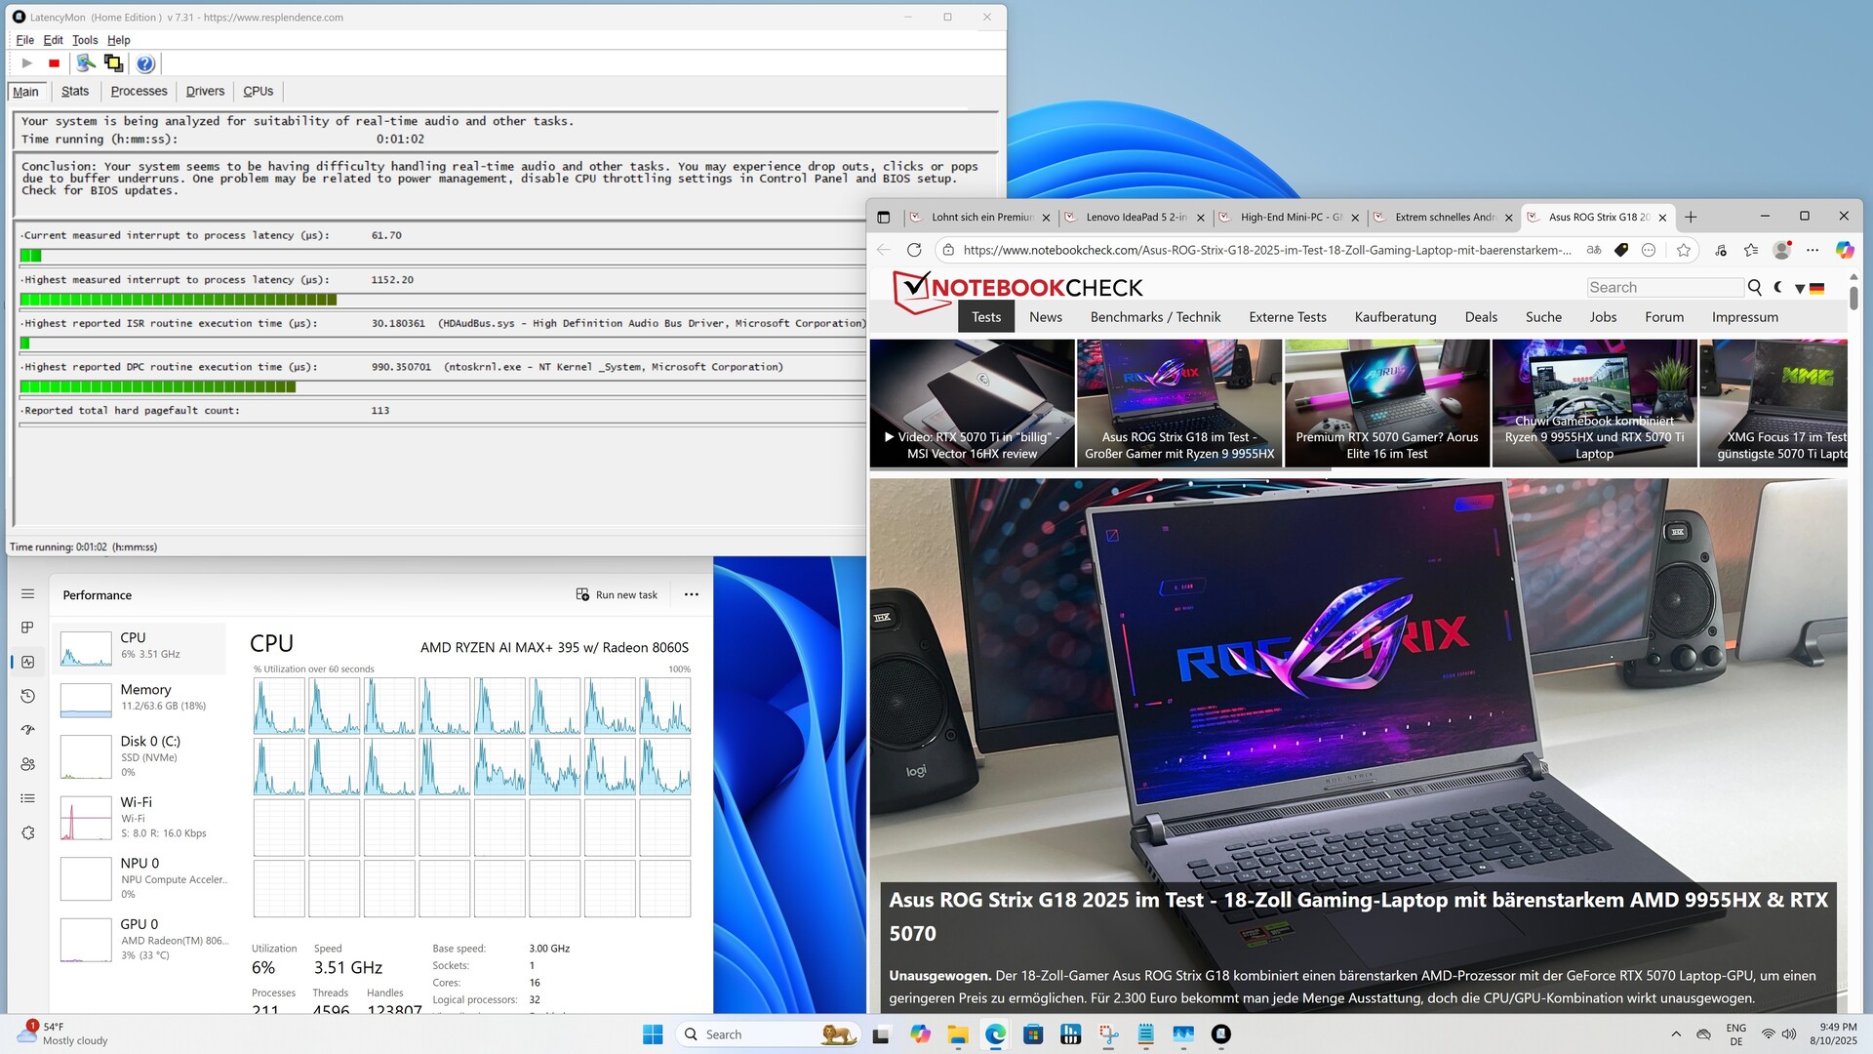
Task: Open Benchmarks / Technik link on Notebookcheck
Action: 1155,317
